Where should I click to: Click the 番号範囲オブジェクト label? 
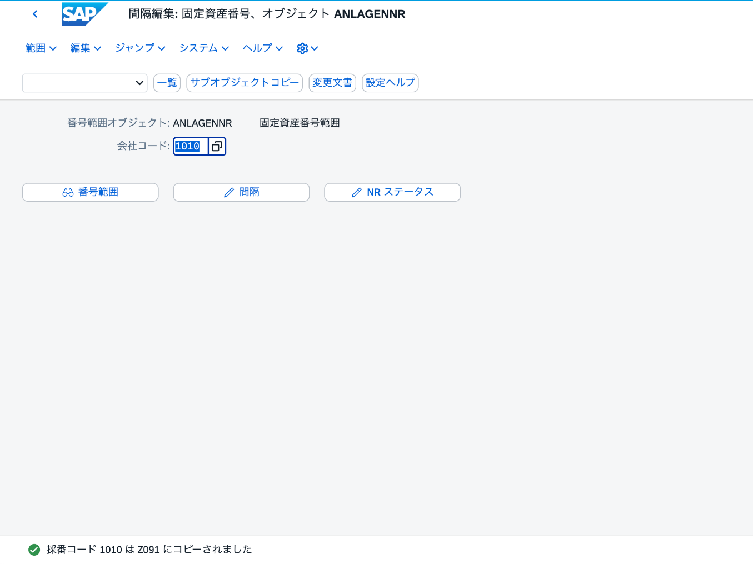[x=118, y=123]
